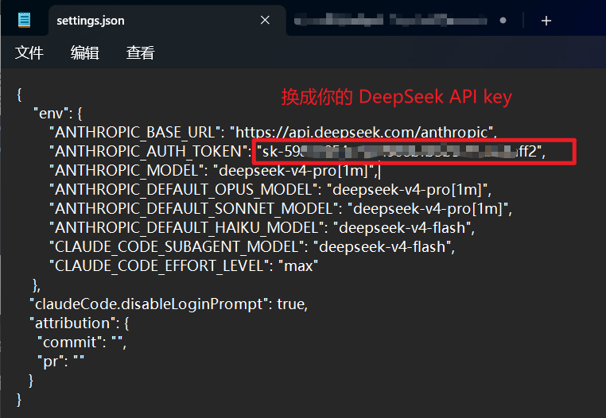Image resolution: width=606 pixels, height=418 pixels.
Task: Switch to the blurred second tab
Action: [x=390, y=20]
